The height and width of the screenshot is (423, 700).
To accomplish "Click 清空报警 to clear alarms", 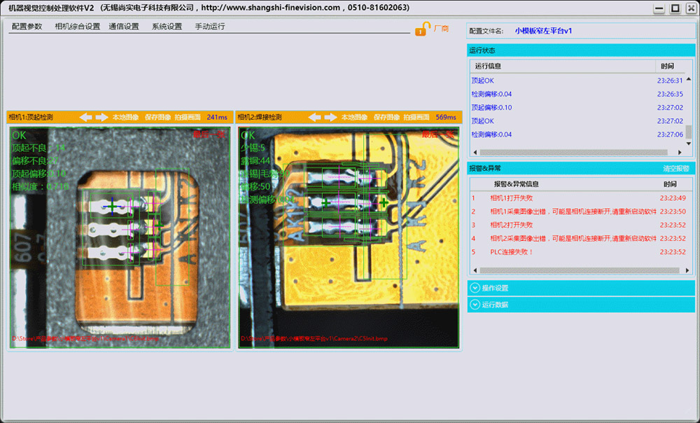I will tap(676, 169).
